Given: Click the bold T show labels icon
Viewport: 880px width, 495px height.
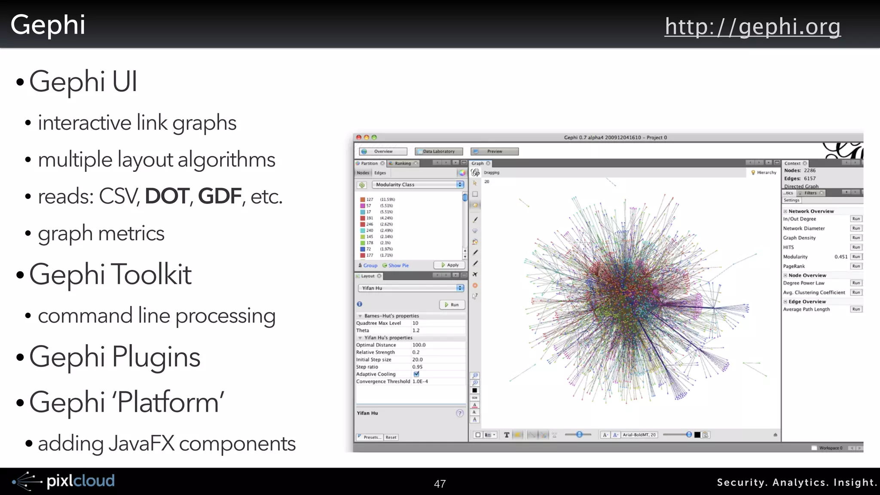Looking at the screenshot, I should tap(507, 435).
